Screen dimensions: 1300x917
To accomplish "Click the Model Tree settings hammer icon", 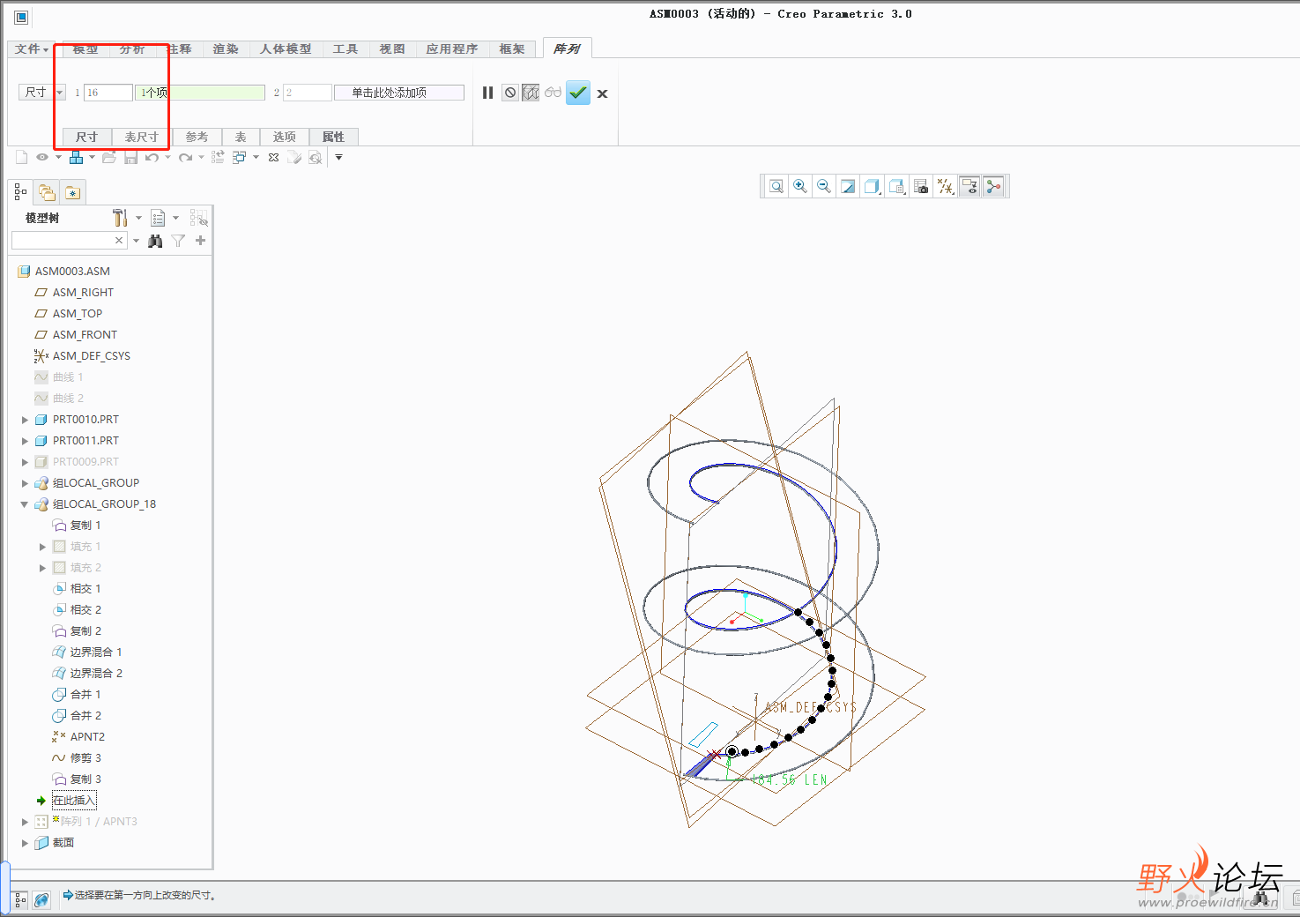I will click(120, 218).
